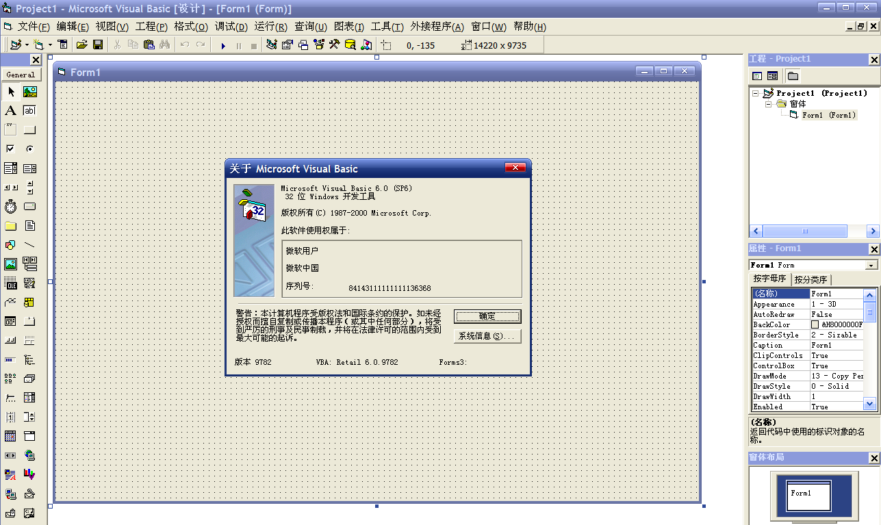Open the 工程(P) menu
This screenshot has height=525, width=881.
[x=151, y=27]
